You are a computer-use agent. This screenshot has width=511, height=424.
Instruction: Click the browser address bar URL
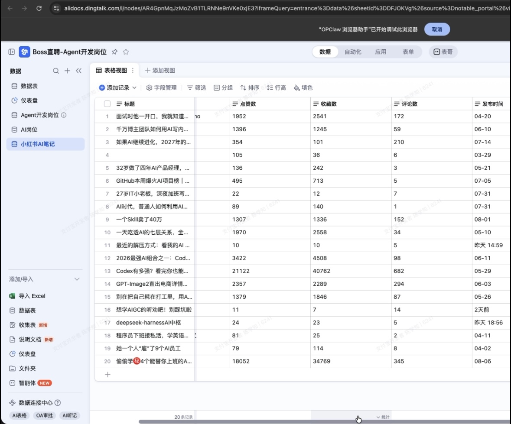pyautogui.click(x=287, y=8)
